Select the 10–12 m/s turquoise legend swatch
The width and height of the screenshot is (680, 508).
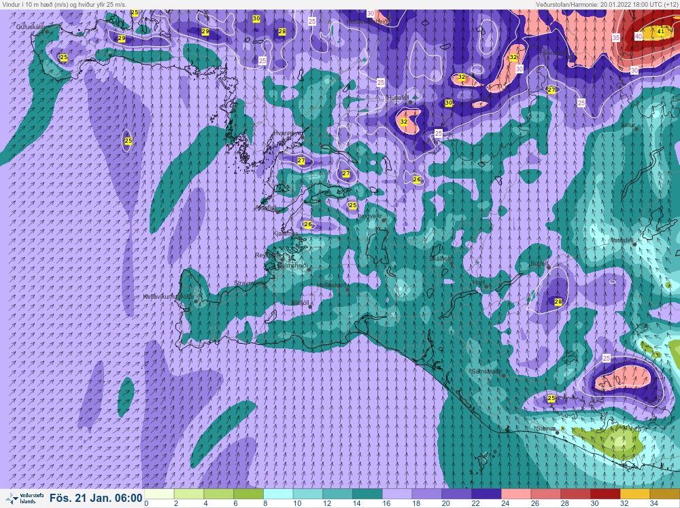[x=308, y=494]
